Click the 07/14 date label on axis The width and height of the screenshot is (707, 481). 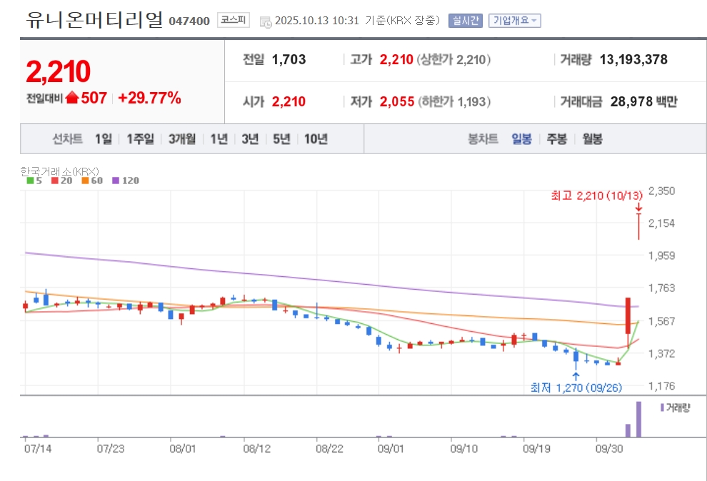click(x=38, y=449)
